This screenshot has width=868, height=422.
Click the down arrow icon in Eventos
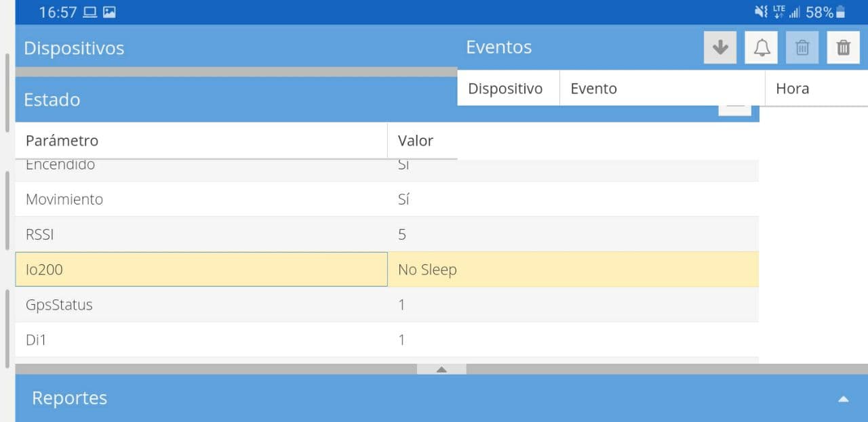tap(720, 47)
